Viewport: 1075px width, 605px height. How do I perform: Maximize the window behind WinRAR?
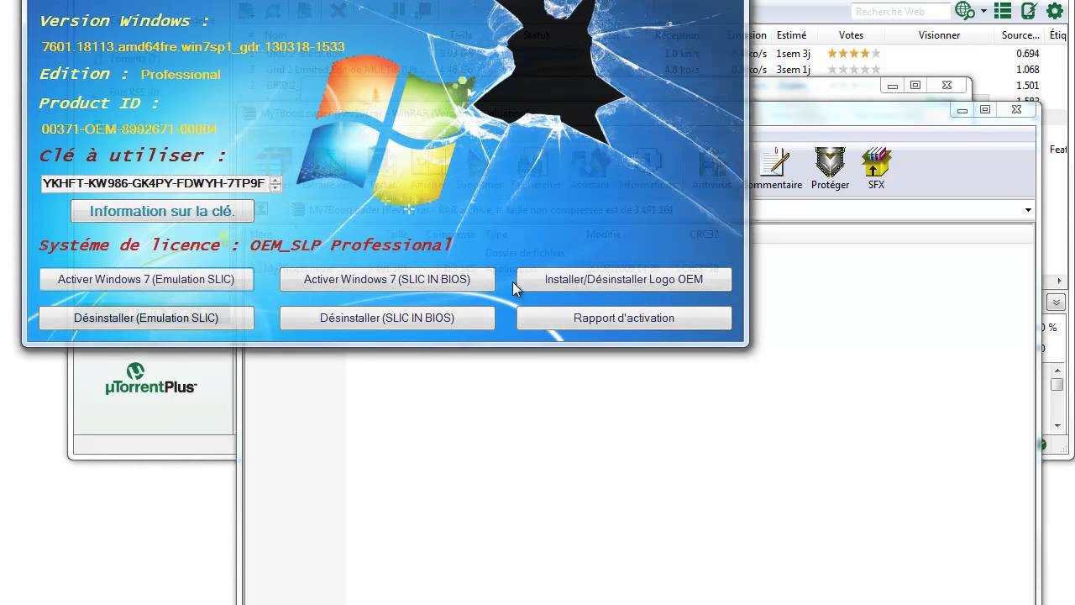(x=915, y=85)
